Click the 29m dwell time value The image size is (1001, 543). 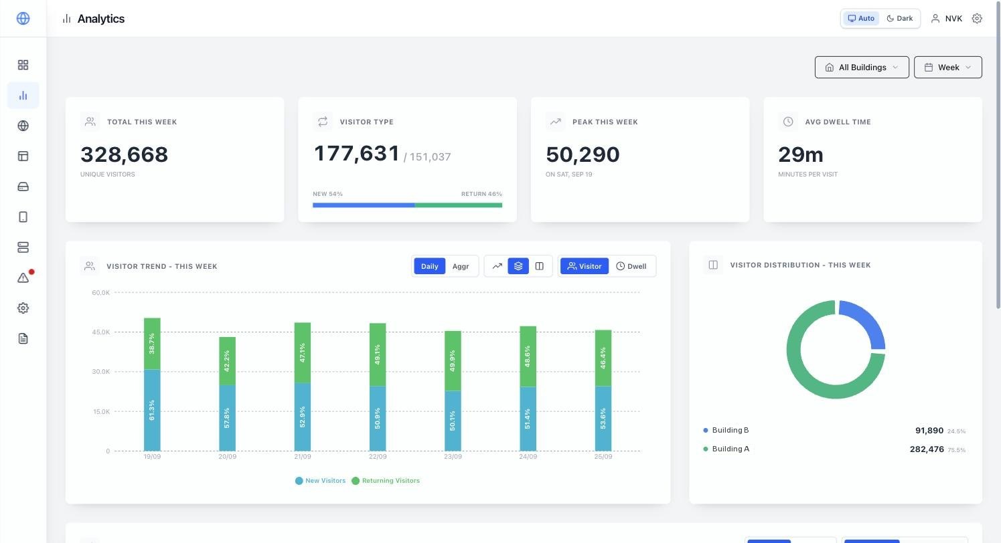click(801, 154)
